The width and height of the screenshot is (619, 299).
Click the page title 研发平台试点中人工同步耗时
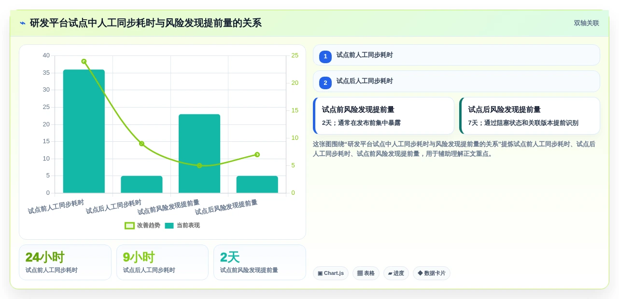coord(146,23)
